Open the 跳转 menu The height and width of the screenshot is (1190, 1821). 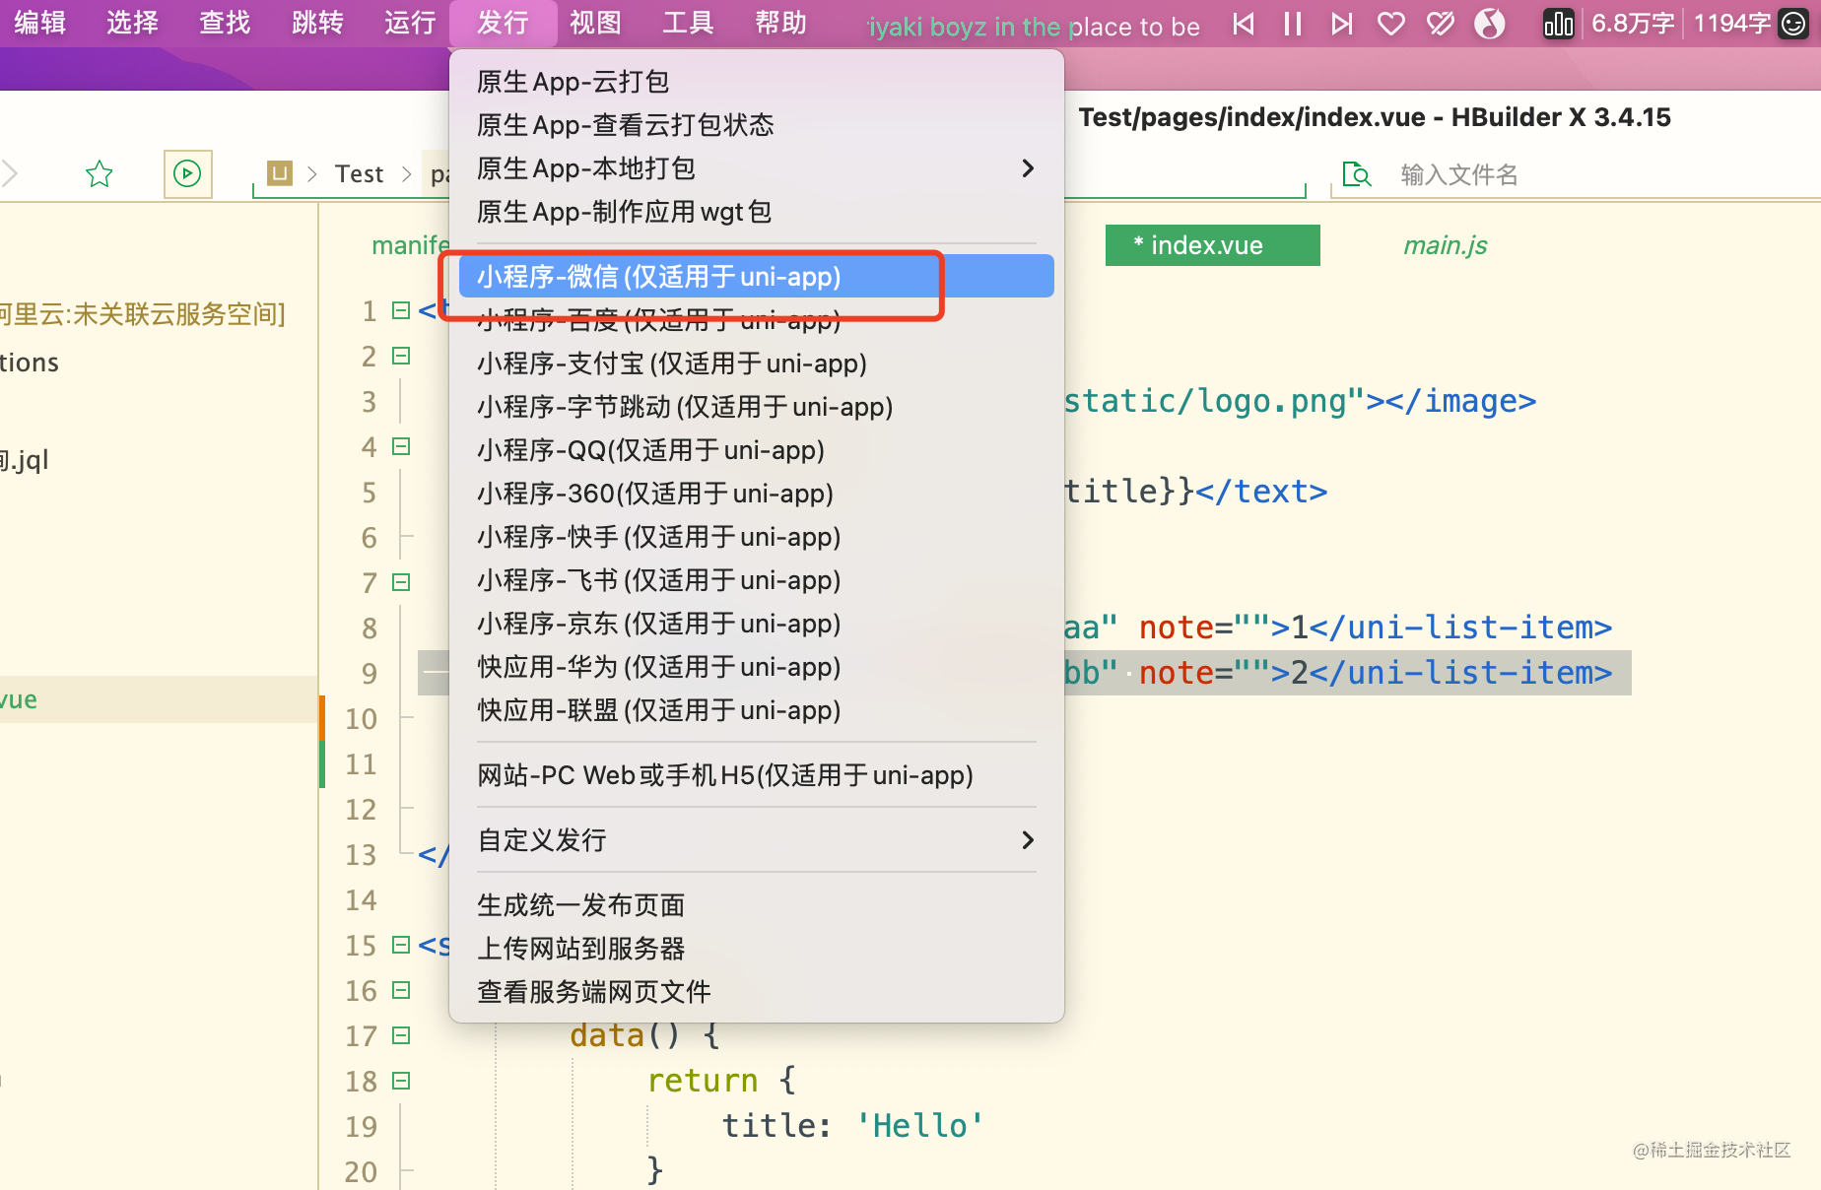318,23
